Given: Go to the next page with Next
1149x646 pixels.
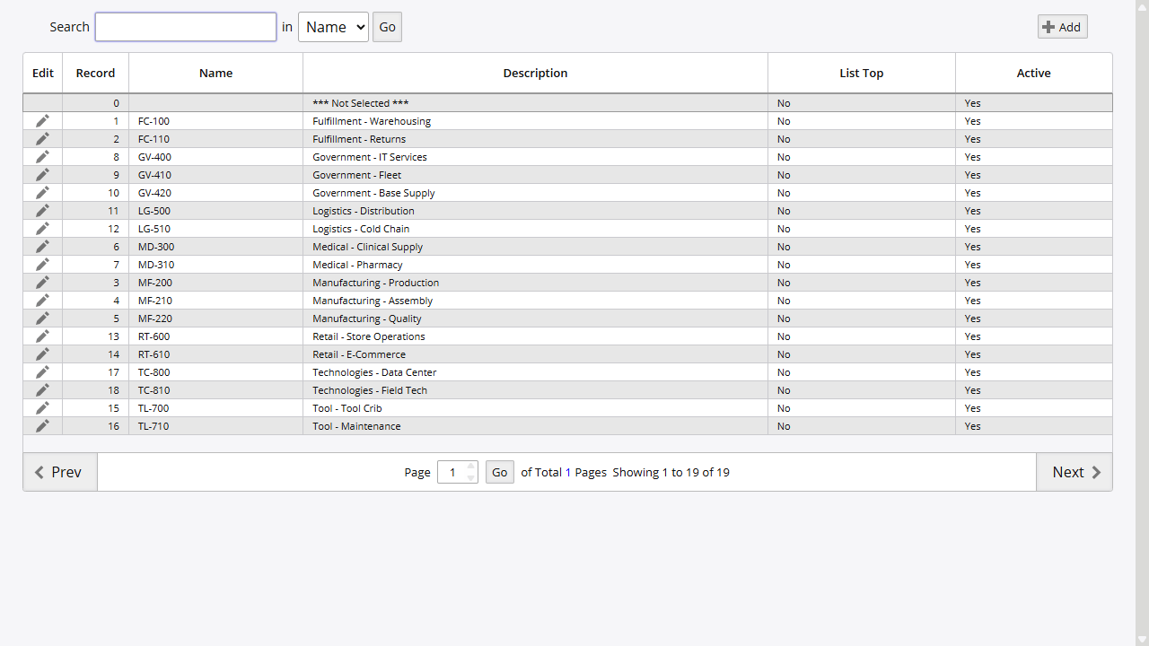Looking at the screenshot, I should click(1075, 471).
